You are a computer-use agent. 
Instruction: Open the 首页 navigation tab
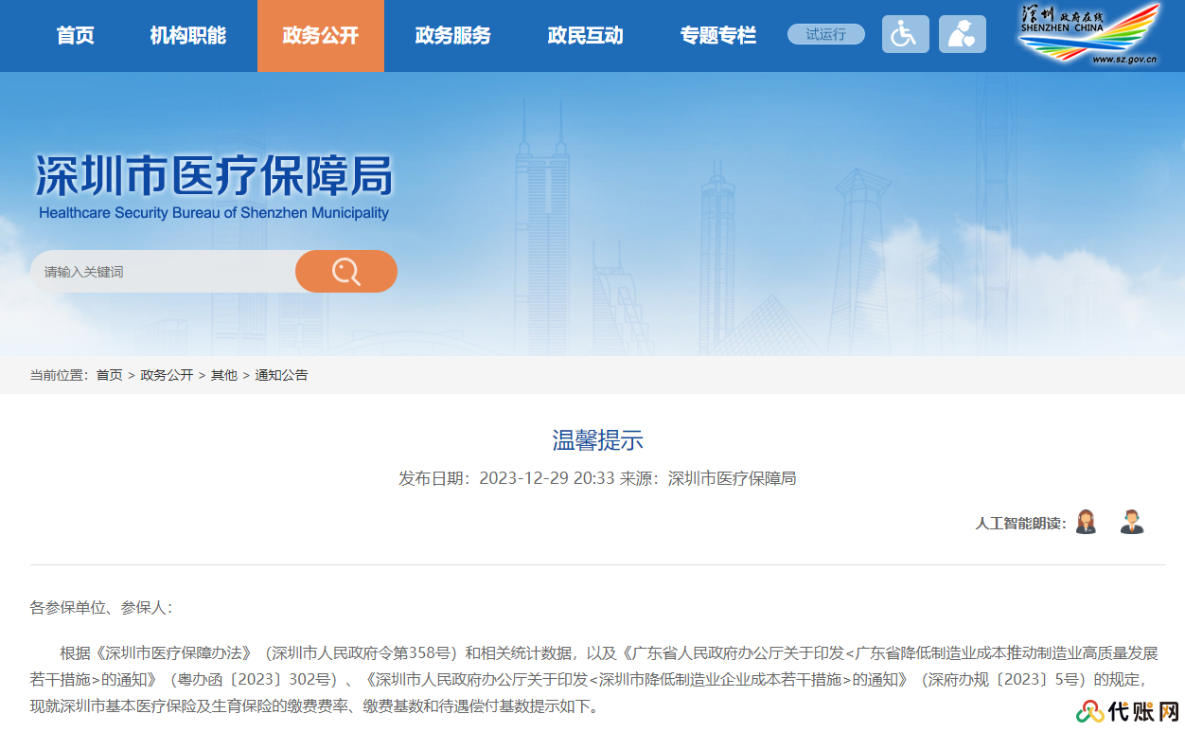pos(76,36)
